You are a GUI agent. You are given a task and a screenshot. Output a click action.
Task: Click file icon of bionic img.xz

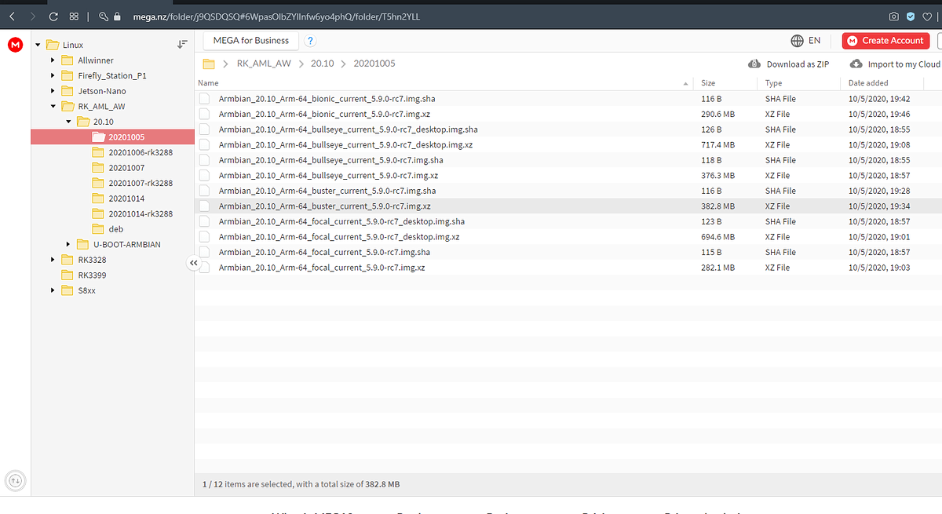point(204,115)
